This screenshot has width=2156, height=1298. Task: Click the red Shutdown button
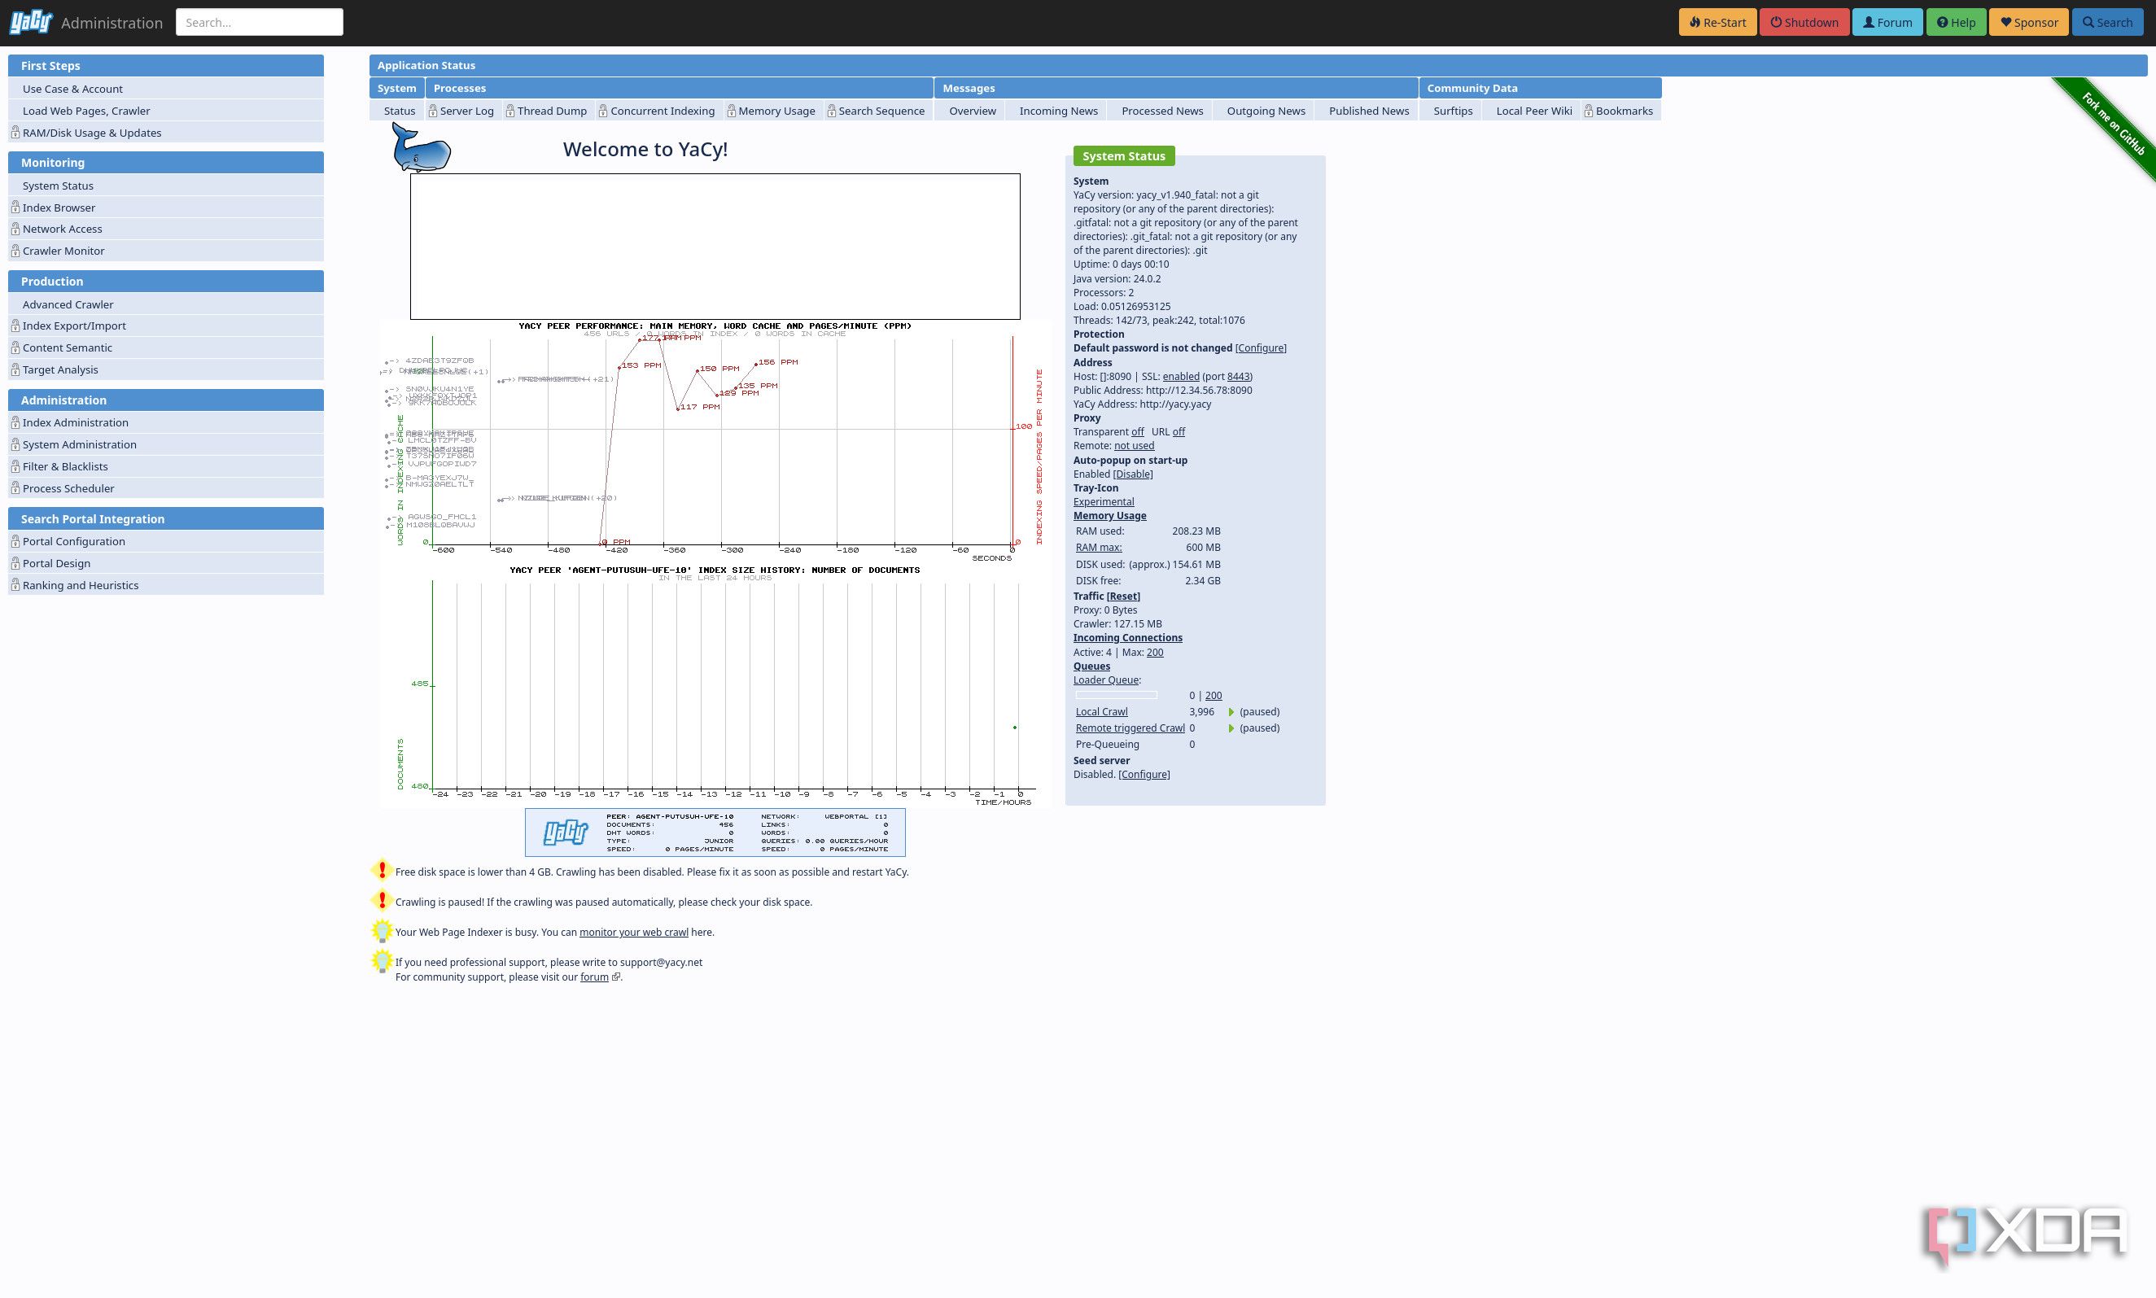[1804, 23]
